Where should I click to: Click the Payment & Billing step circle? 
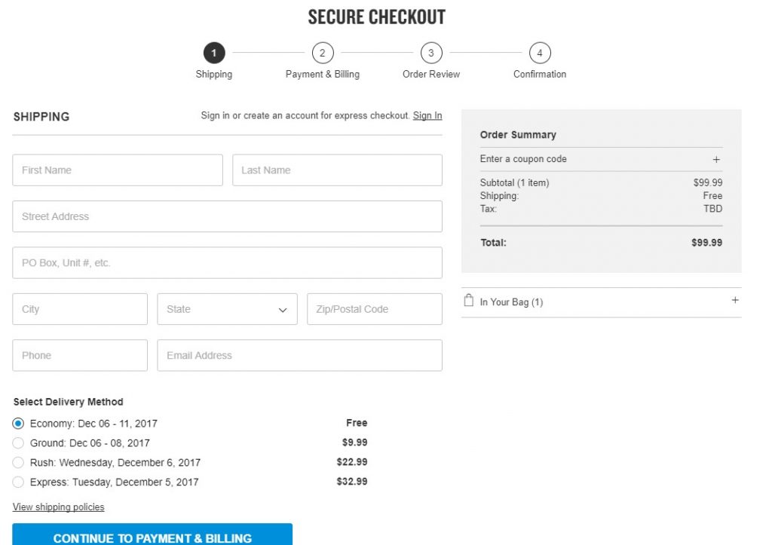(323, 53)
